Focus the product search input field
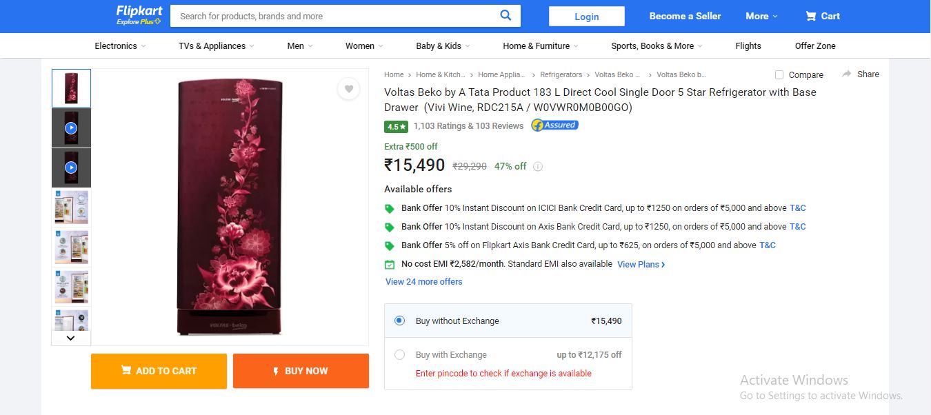 click(x=334, y=16)
